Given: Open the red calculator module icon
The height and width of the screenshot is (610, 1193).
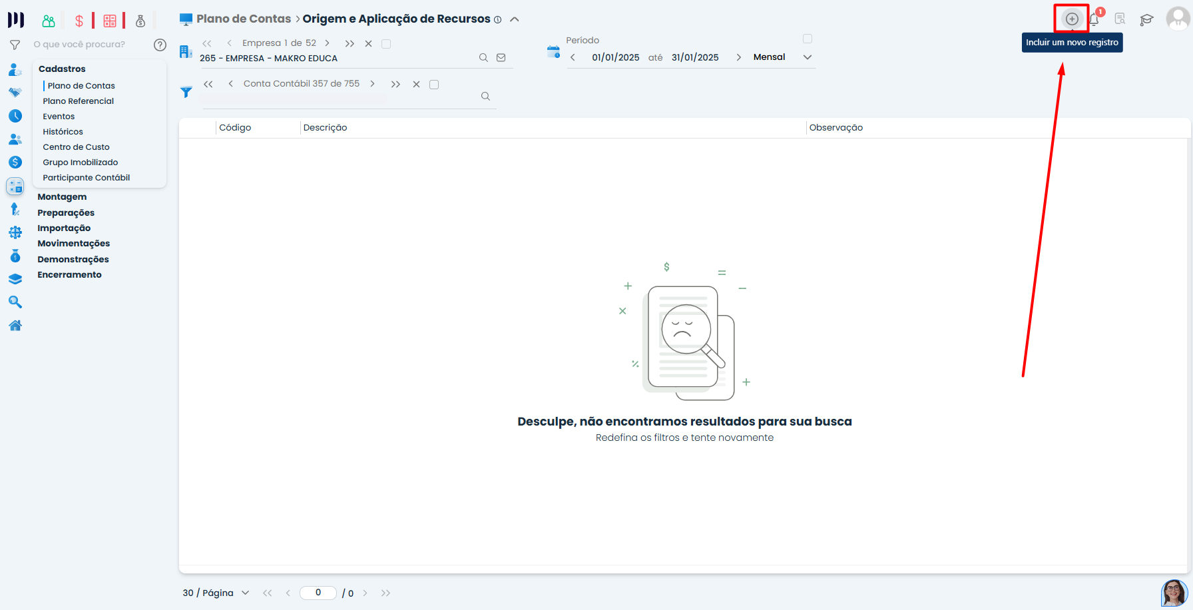Looking at the screenshot, I should (110, 21).
